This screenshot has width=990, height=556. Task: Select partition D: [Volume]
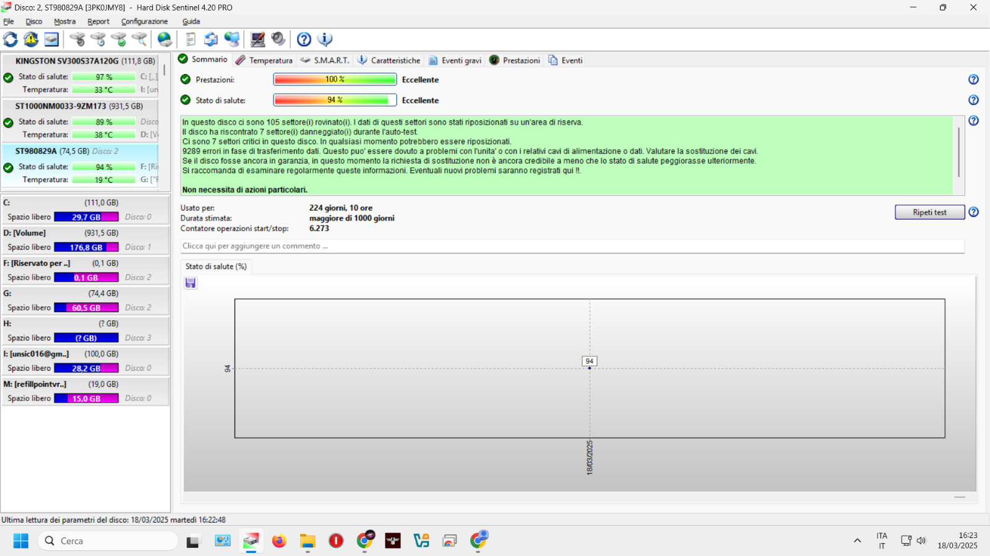[x=85, y=240]
